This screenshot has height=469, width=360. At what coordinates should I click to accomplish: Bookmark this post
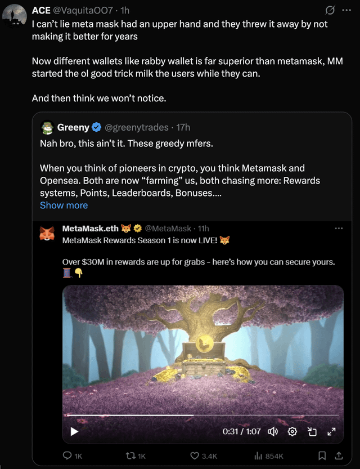(322, 455)
